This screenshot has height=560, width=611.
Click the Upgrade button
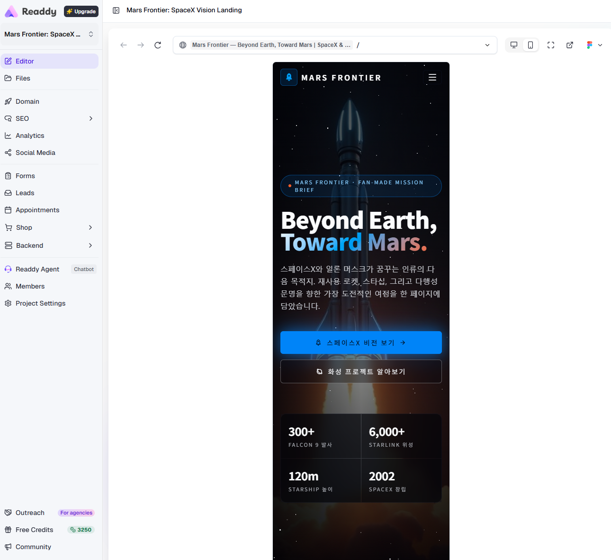(x=81, y=11)
